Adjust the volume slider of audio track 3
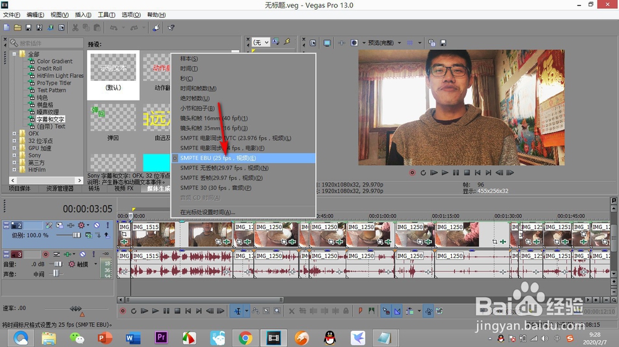This screenshot has width=619, height=347. (x=58, y=264)
